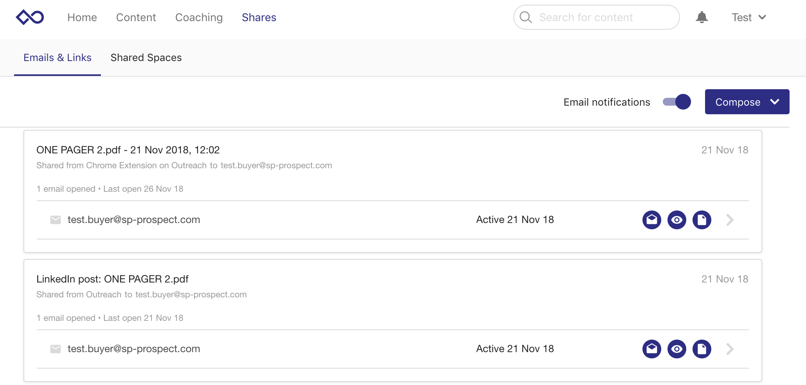Click the Compose button
Screen dimensions: 806x385
(x=738, y=102)
